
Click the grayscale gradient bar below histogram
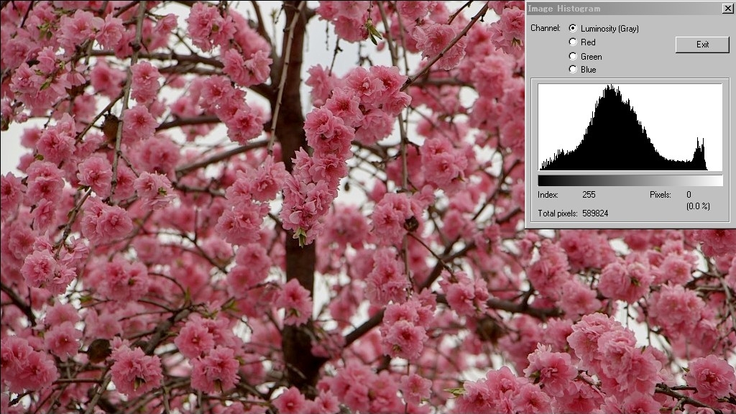[630, 180]
